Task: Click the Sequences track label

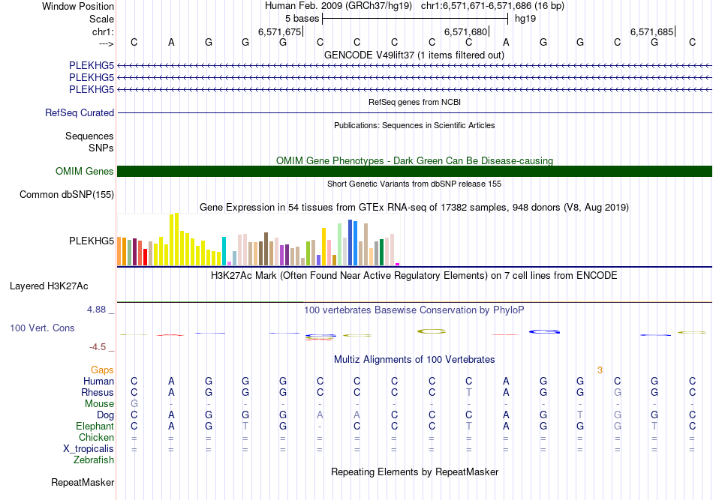Action: pos(89,136)
